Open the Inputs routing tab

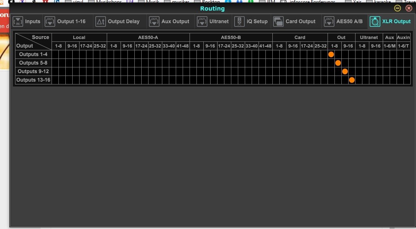click(x=26, y=22)
